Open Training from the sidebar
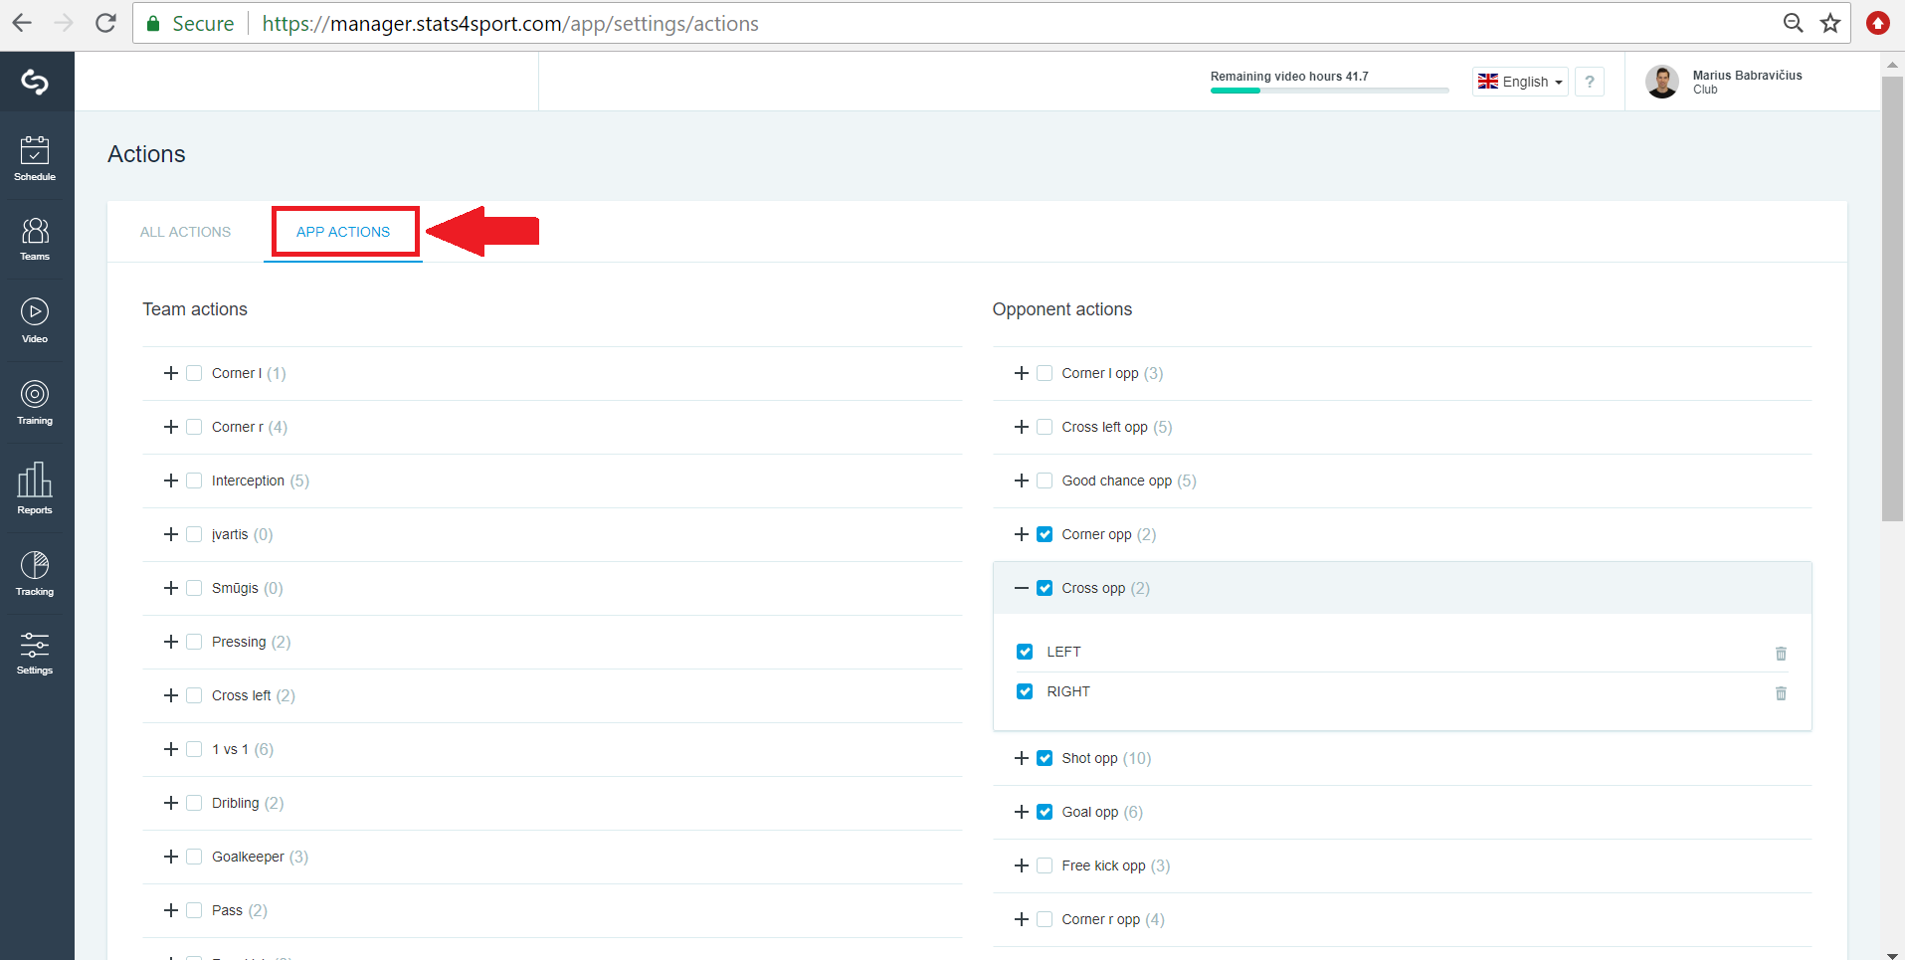Viewport: 1905px width, 960px height. click(35, 402)
